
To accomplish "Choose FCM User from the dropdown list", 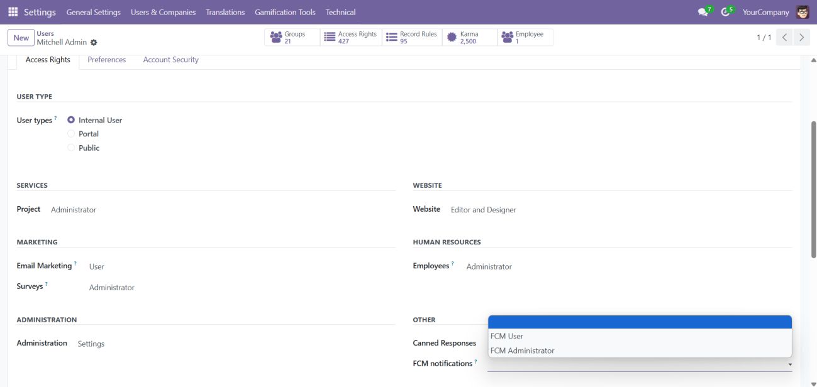I will [507, 336].
